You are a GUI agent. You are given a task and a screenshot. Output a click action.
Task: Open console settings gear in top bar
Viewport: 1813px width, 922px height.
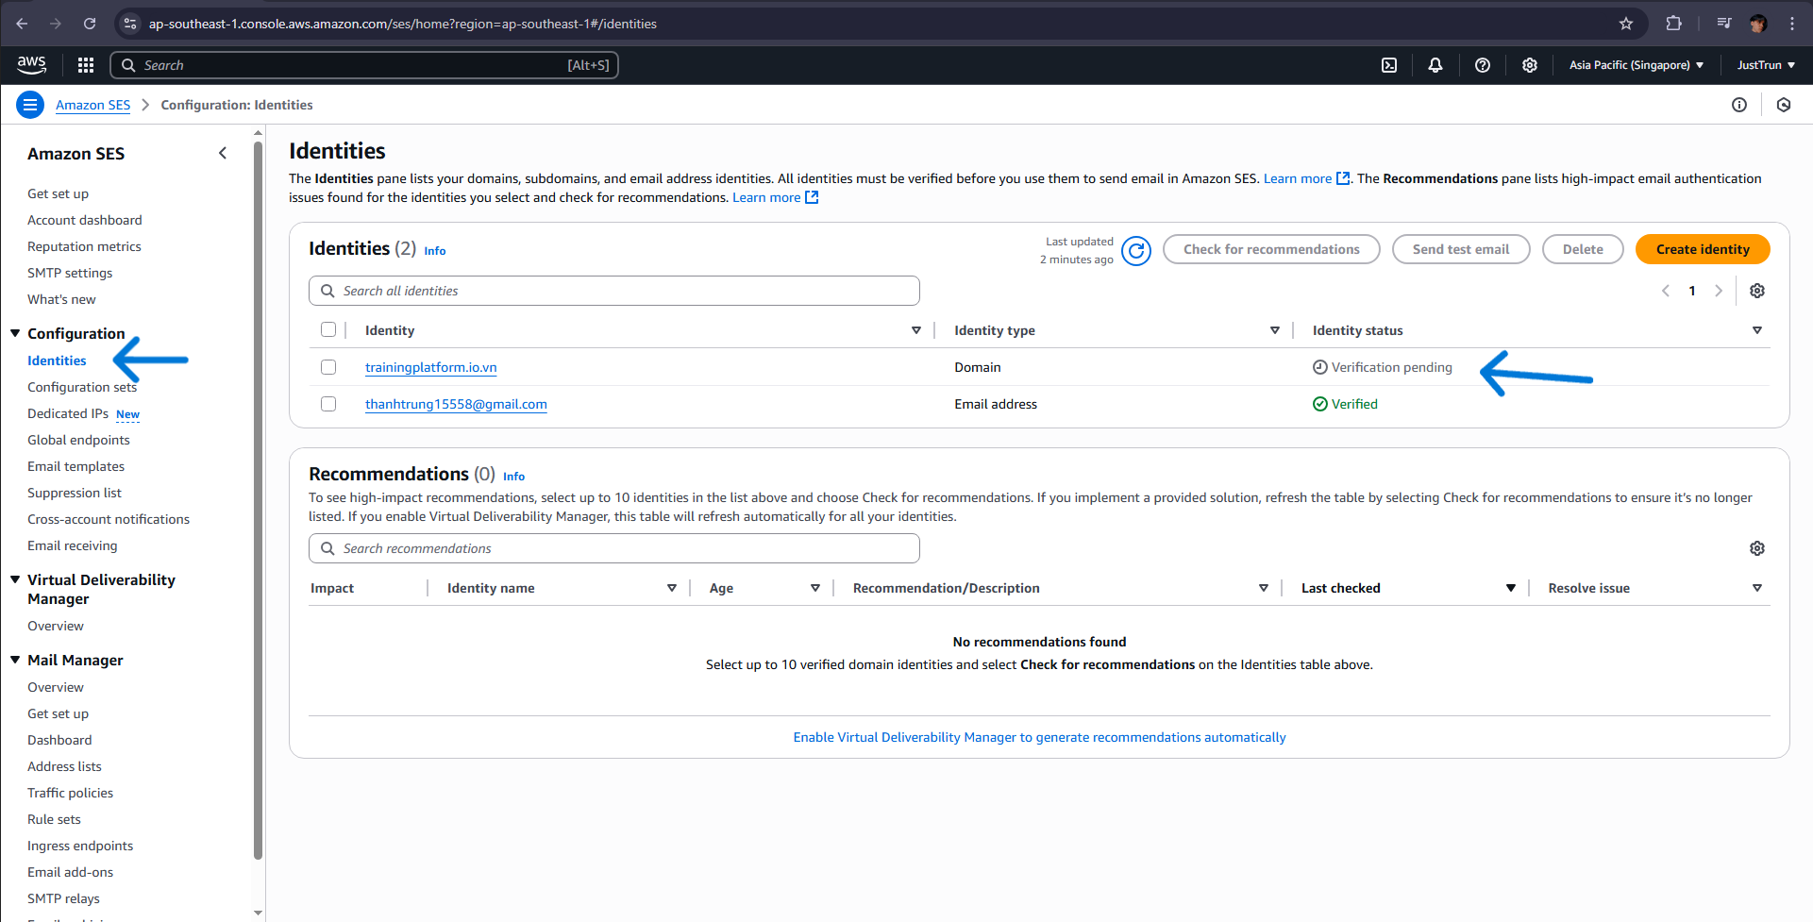(1530, 65)
